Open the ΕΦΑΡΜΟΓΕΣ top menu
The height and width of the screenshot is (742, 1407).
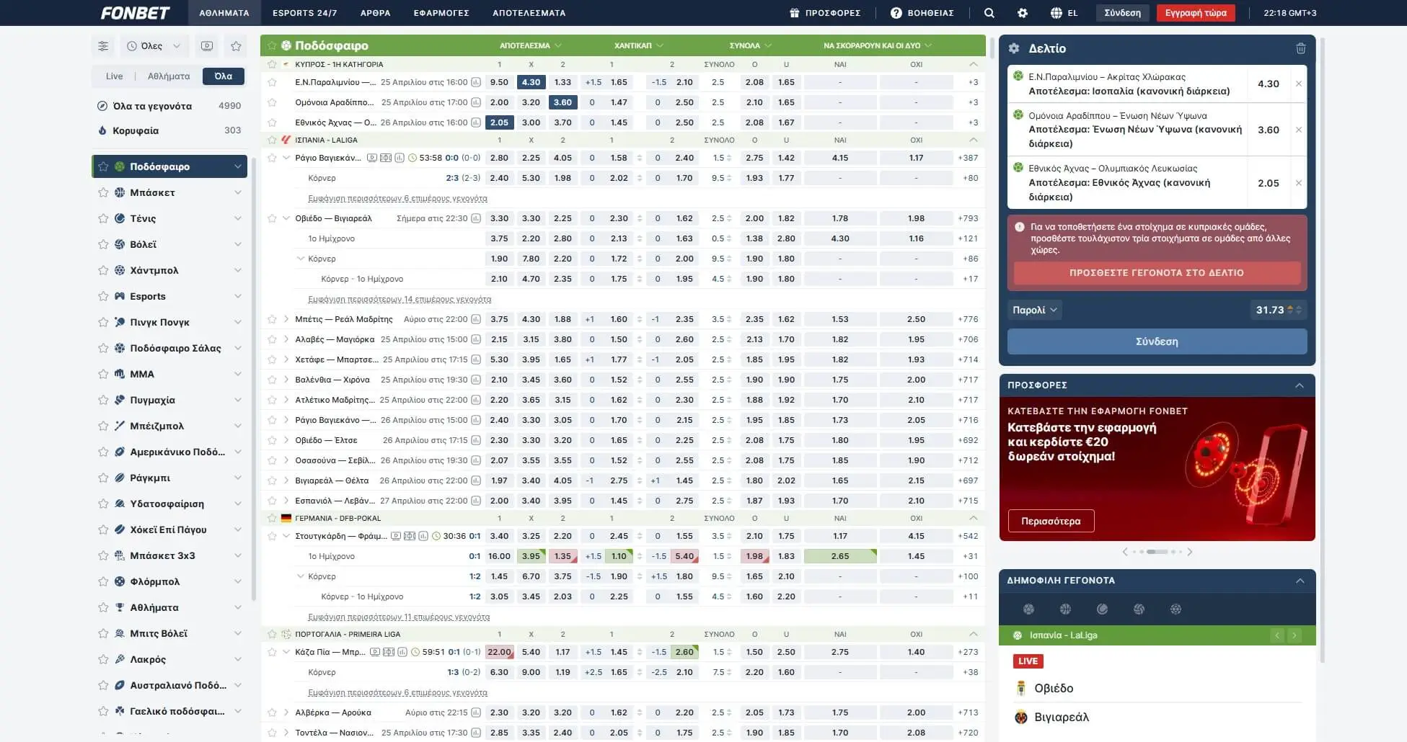coord(441,13)
